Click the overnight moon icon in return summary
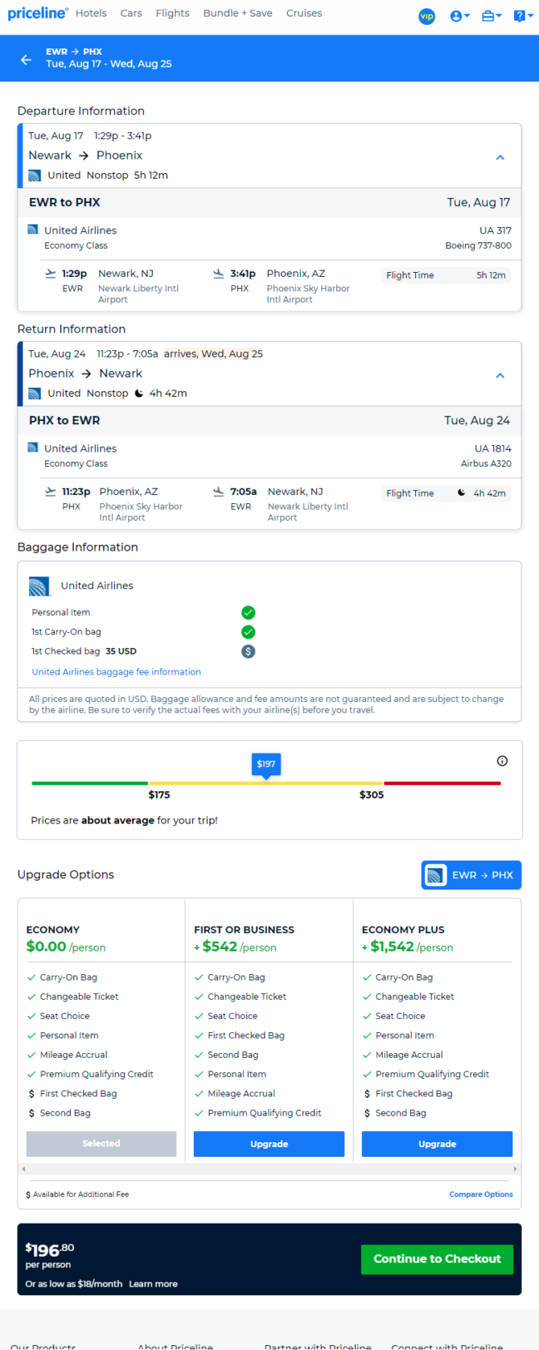539x1350 pixels. click(x=138, y=394)
